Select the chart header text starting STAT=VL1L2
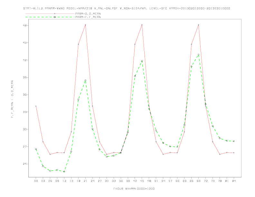The image size is (255, 197). [x=127, y=8]
